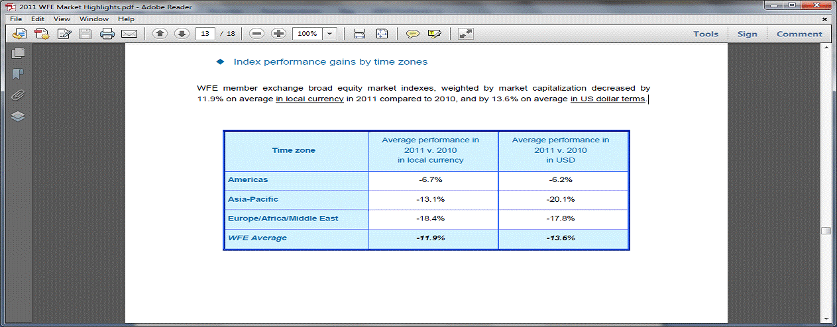This screenshot has height=327, width=837.
Task: Click the 'WFE Average' row label
Action: pos(257,238)
